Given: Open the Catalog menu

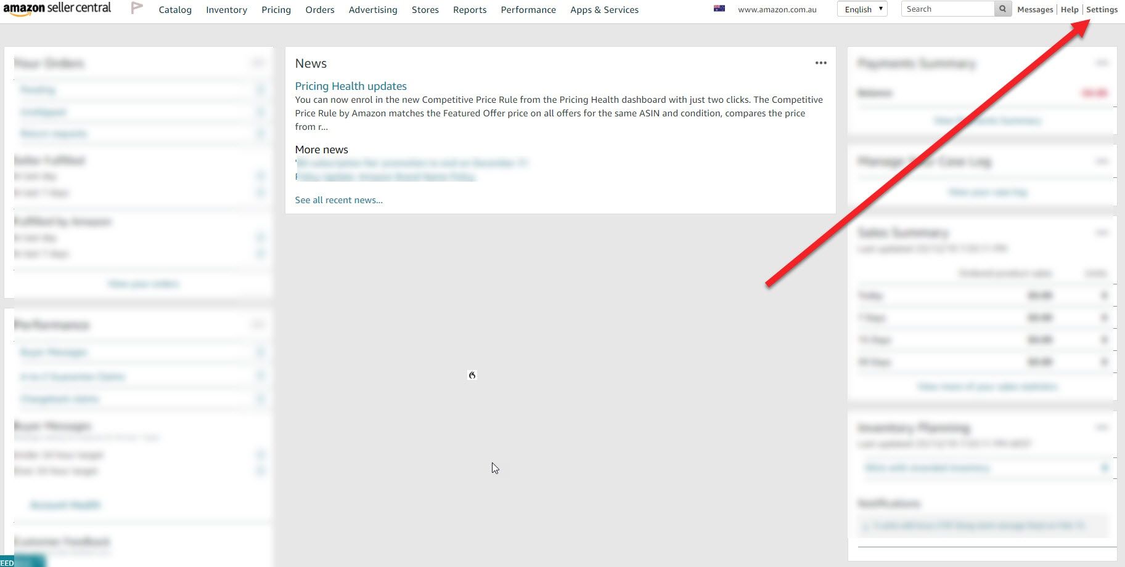Looking at the screenshot, I should pyautogui.click(x=175, y=10).
